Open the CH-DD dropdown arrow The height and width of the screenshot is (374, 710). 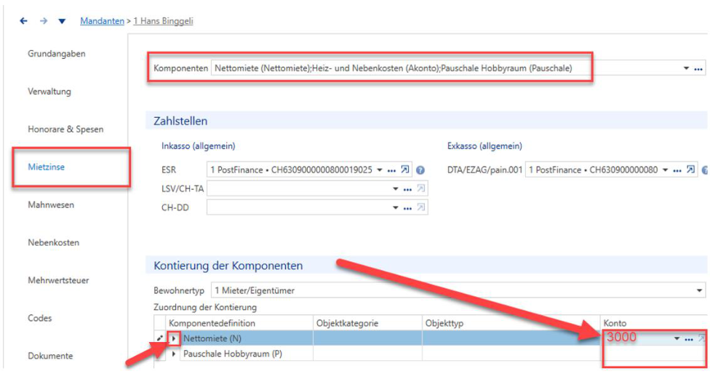pos(395,207)
